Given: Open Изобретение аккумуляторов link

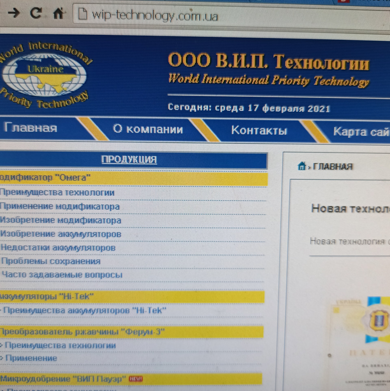Looking at the screenshot, I should (61, 234).
